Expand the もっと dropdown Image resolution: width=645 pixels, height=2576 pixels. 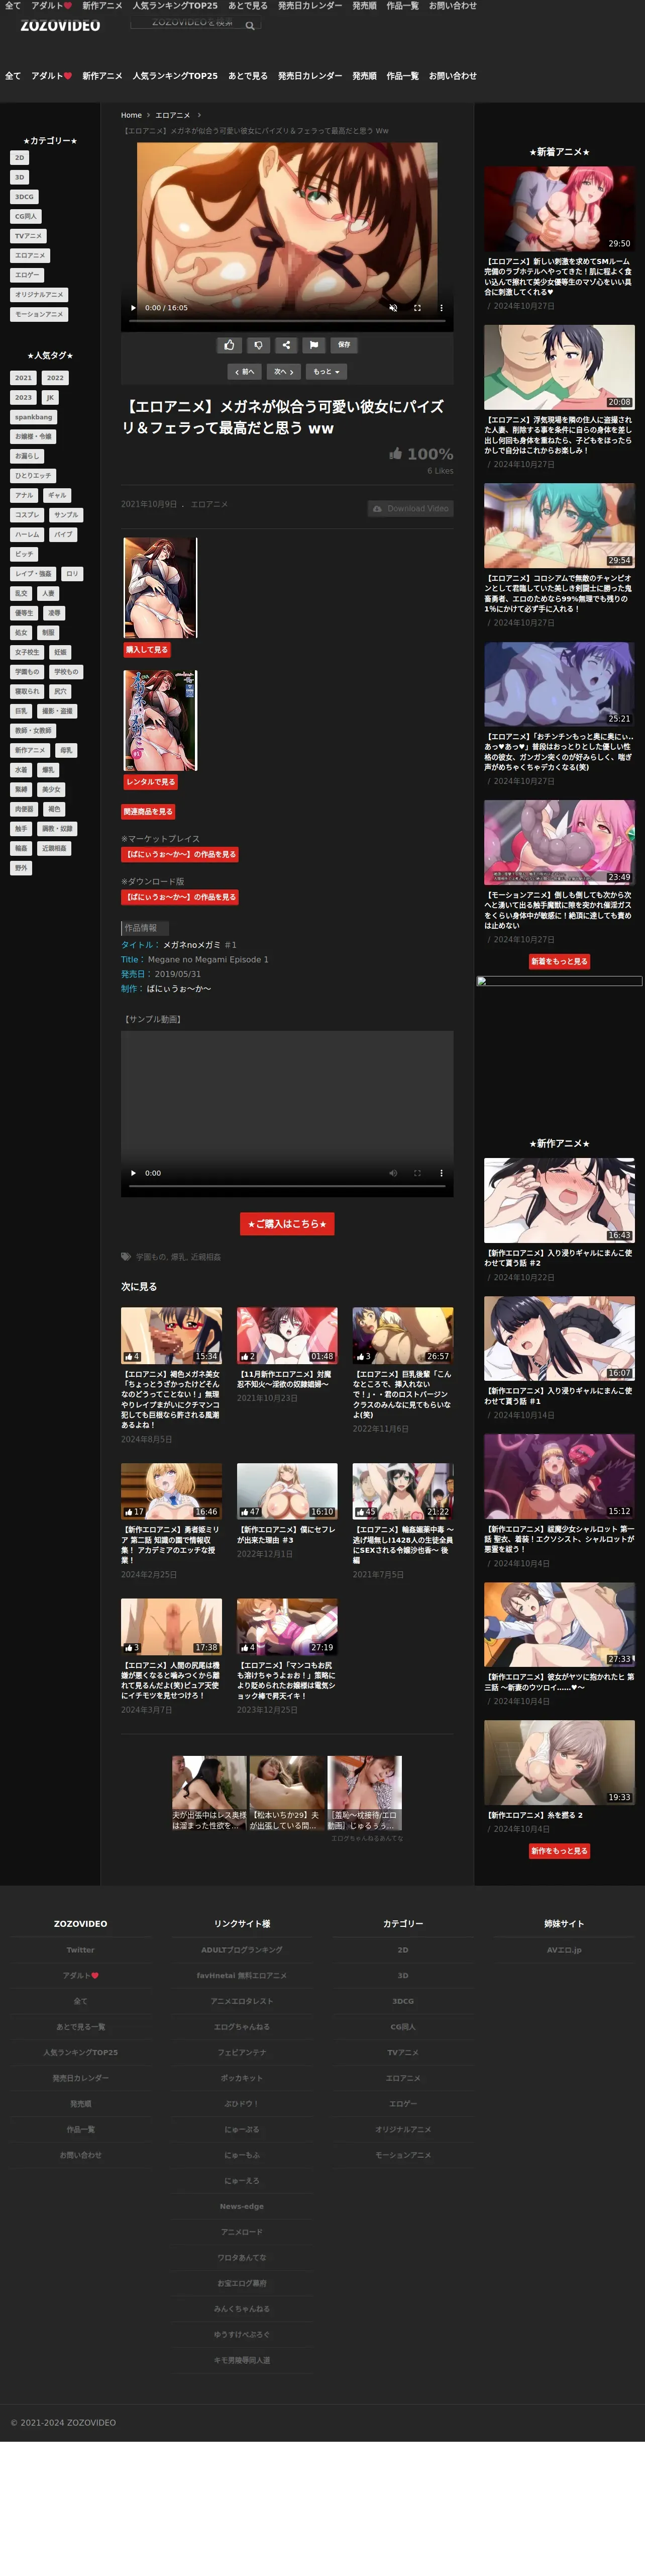tap(326, 372)
